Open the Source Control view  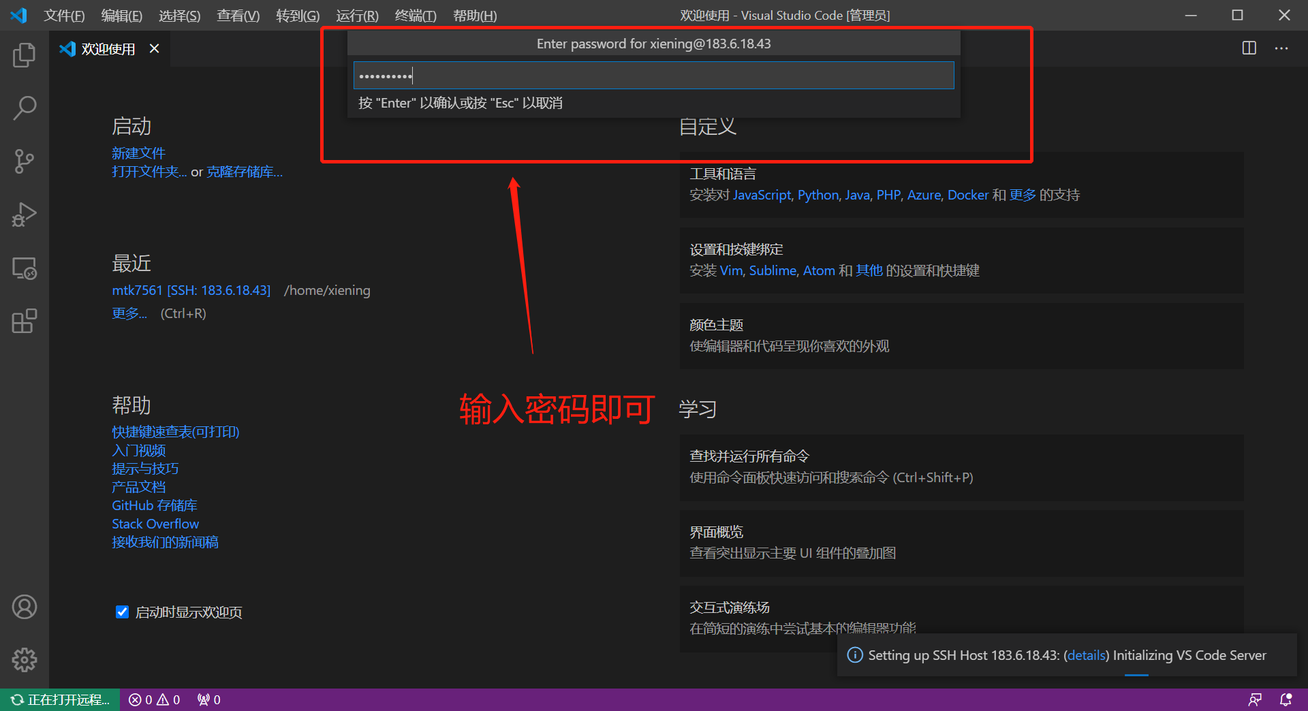[x=25, y=161]
